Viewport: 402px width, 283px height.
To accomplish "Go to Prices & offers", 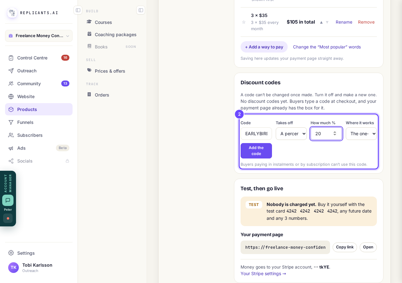I will [x=110, y=71].
